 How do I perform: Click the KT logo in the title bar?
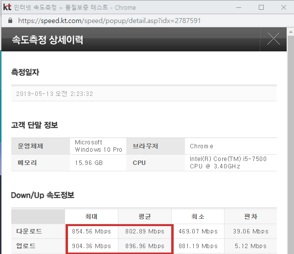click(x=7, y=7)
